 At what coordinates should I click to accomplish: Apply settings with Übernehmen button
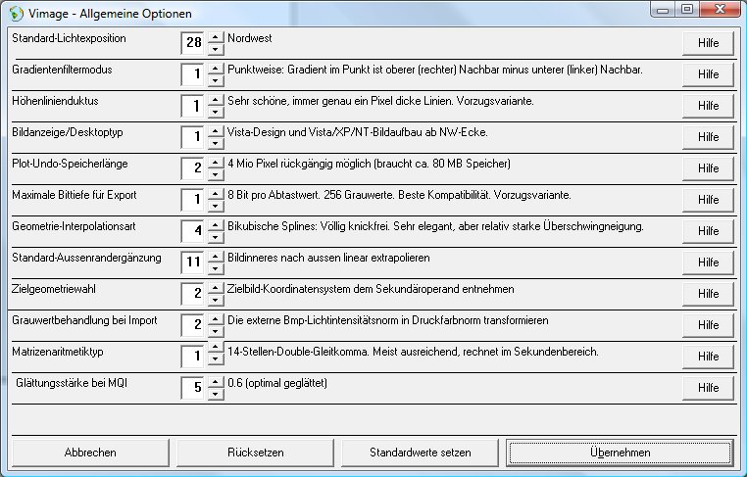tap(620, 453)
